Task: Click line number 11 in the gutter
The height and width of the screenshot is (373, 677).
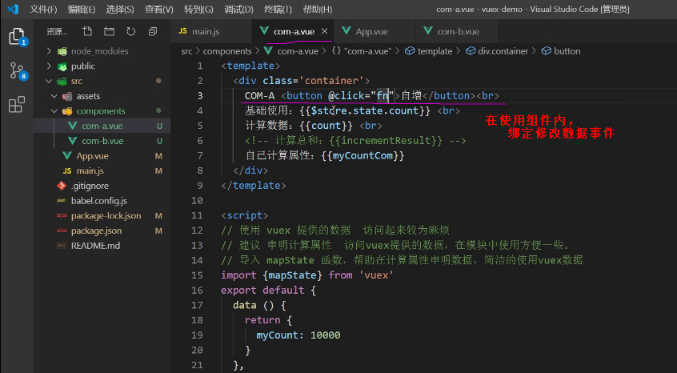Action: [x=197, y=215]
